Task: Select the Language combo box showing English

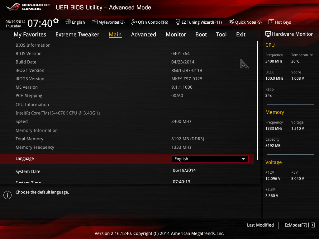Action: [210, 159]
